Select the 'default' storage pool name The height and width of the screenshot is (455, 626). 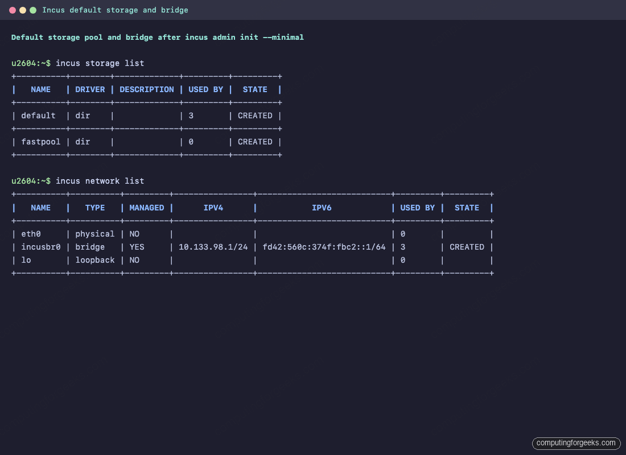(x=38, y=116)
